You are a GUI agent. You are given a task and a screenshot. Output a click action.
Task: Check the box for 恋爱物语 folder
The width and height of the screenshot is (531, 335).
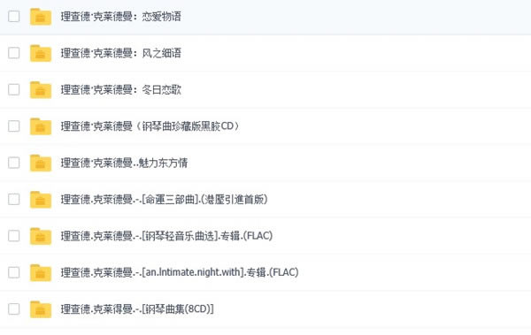pyautogui.click(x=14, y=16)
